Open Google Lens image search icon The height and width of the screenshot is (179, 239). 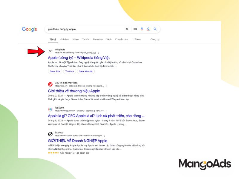[148, 29]
